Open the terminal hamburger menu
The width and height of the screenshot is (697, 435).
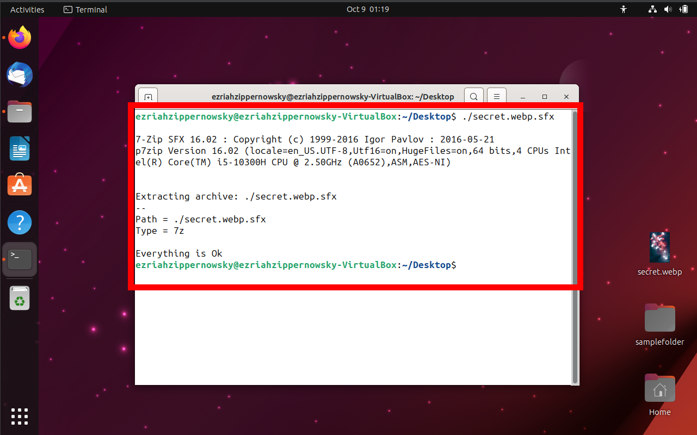click(496, 96)
